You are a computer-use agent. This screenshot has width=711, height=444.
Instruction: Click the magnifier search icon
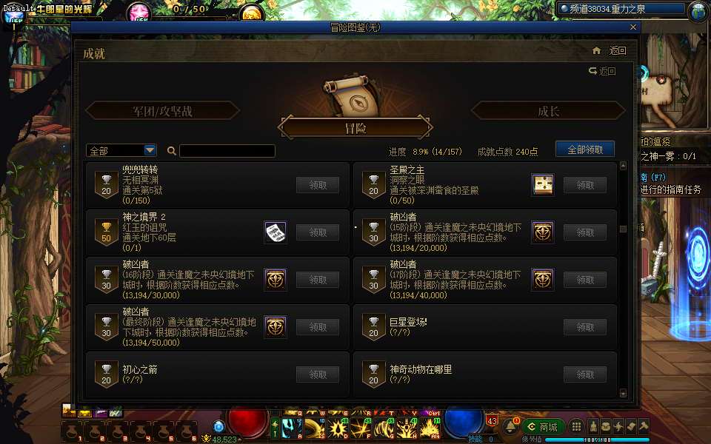171,151
